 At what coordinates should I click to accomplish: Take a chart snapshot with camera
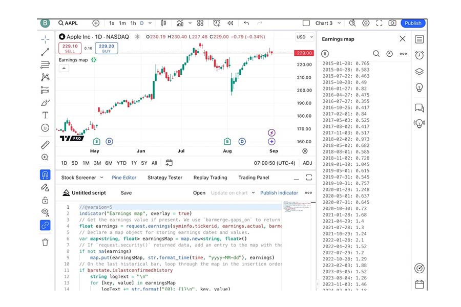[x=392, y=23]
